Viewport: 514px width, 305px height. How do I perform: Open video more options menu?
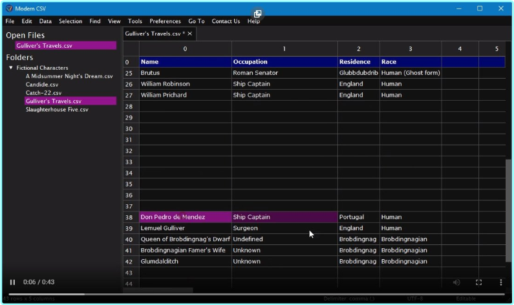click(x=500, y=282)
